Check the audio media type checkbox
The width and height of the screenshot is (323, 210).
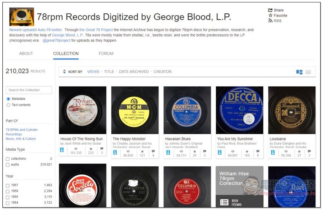(x=8, y=165)
